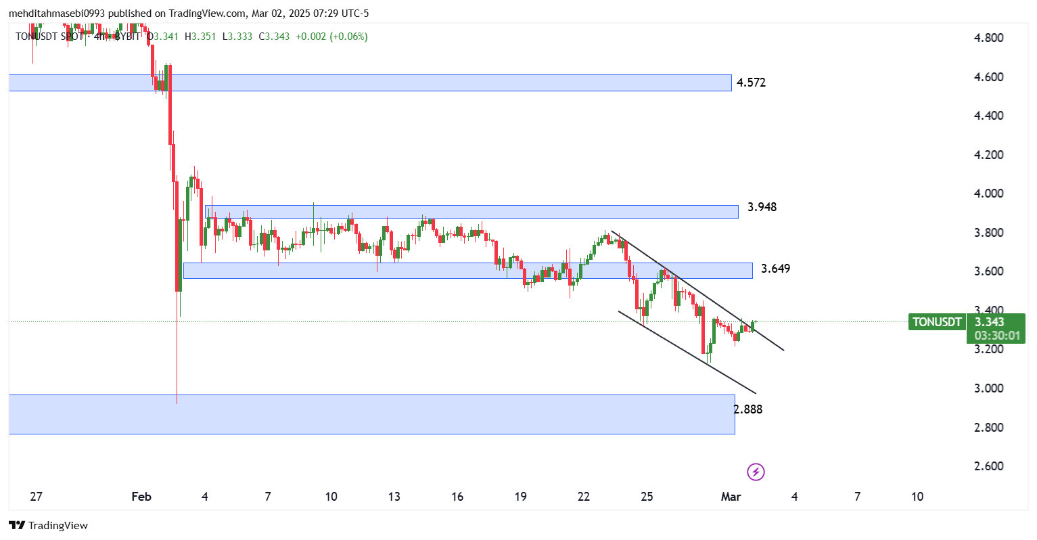Viewport: 1037px width, 540px height.
Task: Select the 4.572 price label
Action: pos(751,83)
